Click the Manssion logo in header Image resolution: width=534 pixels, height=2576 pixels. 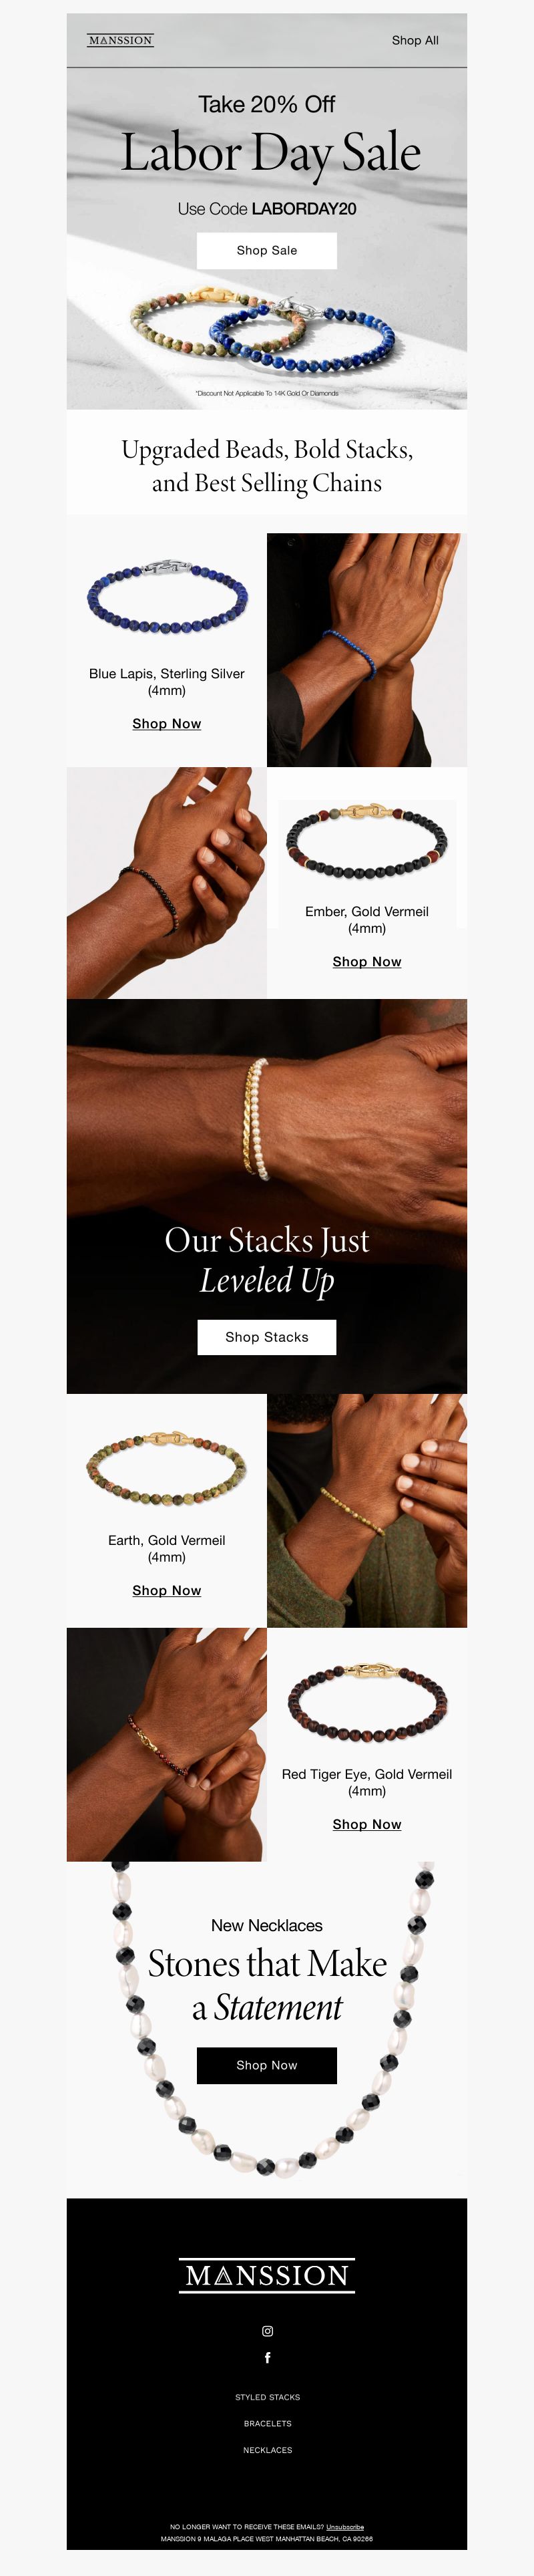point(119,40)
